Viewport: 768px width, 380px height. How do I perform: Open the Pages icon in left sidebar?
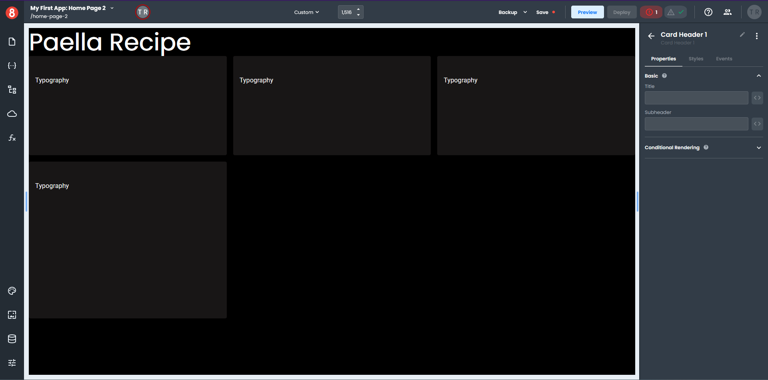[x=12, y=42]
